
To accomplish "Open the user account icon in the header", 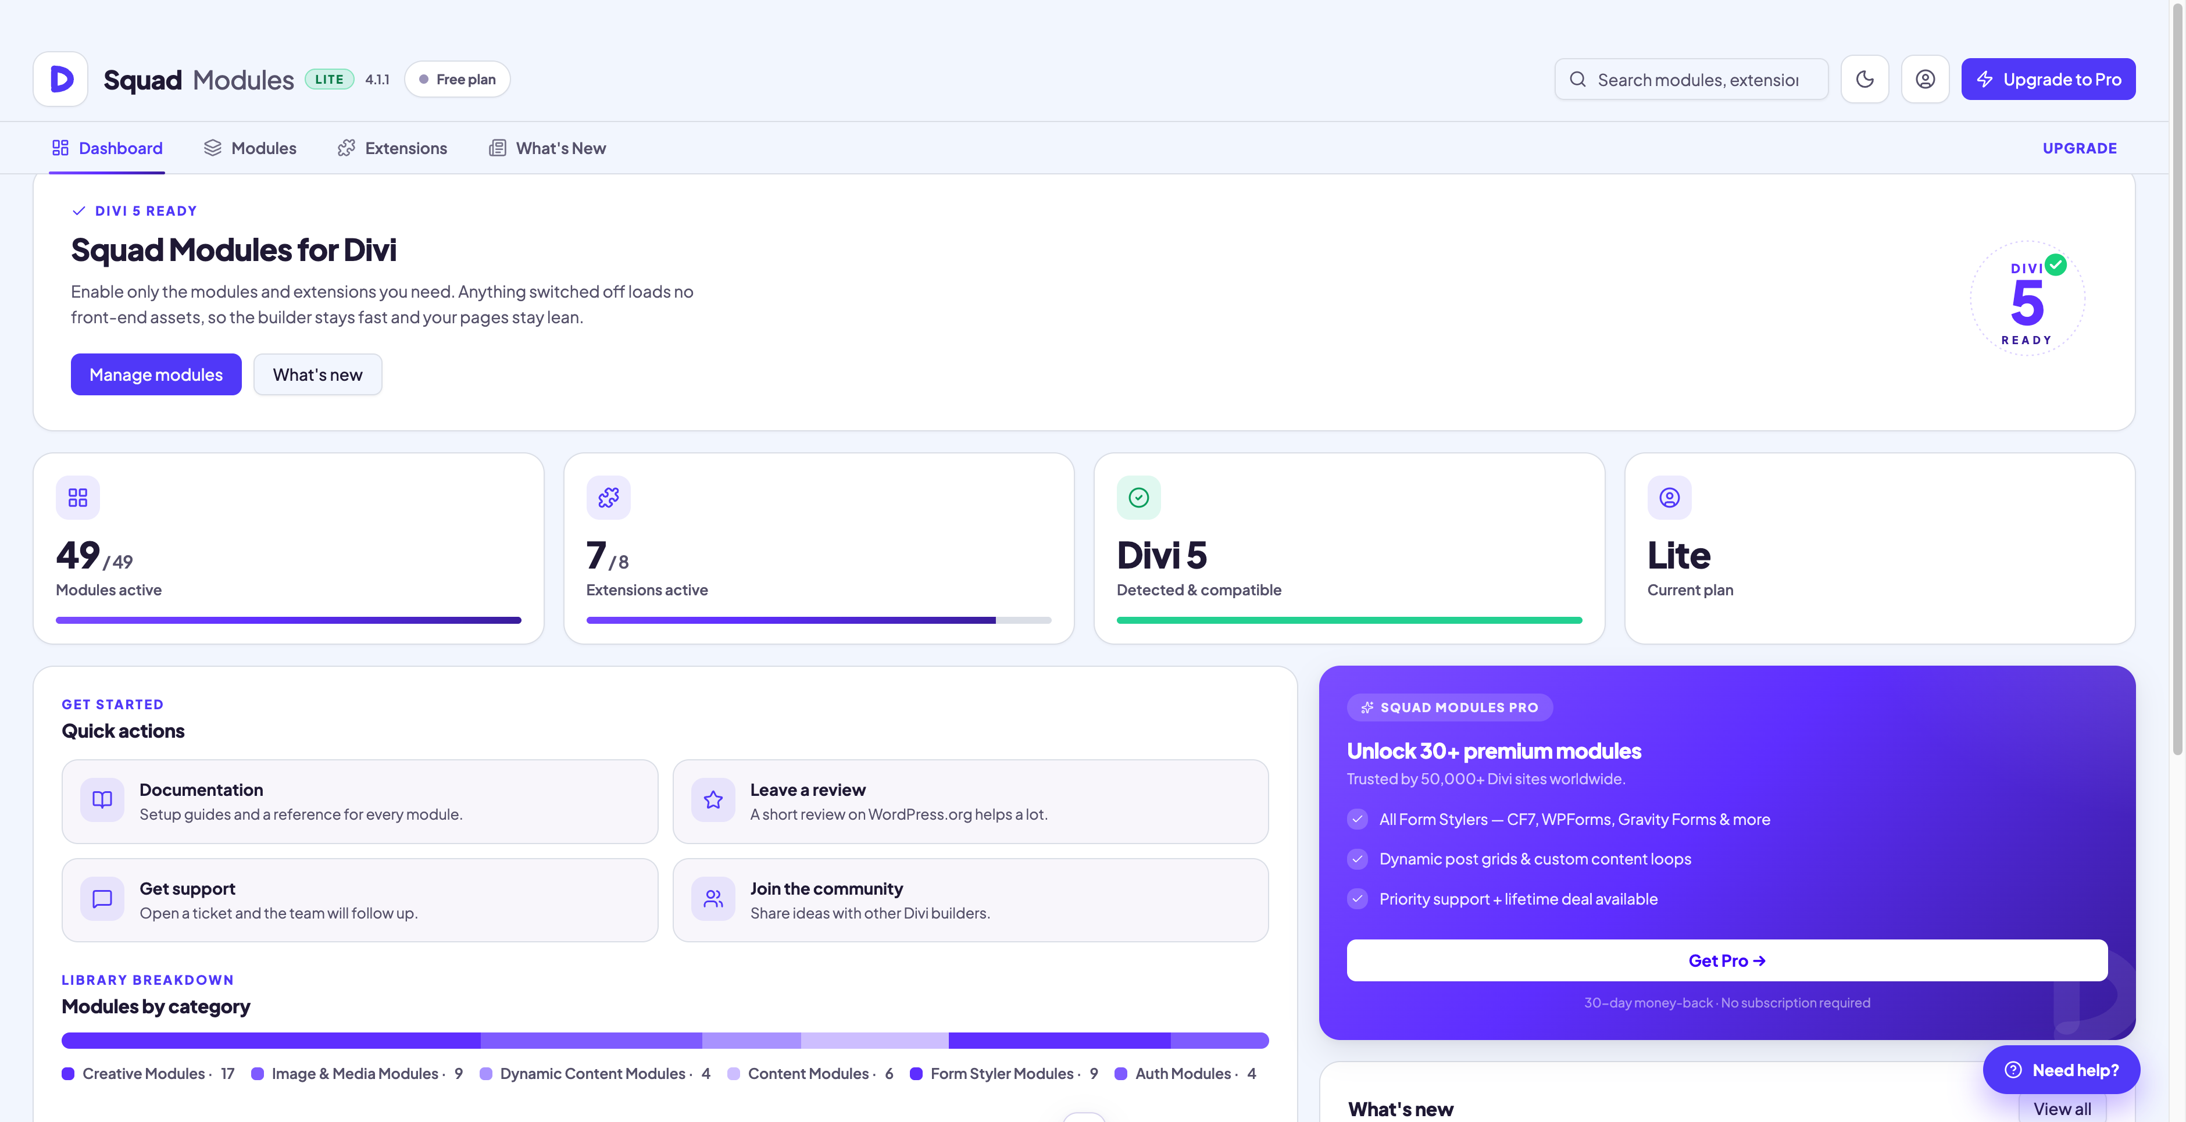I will pyautogui.click(x=1924, y=79).
